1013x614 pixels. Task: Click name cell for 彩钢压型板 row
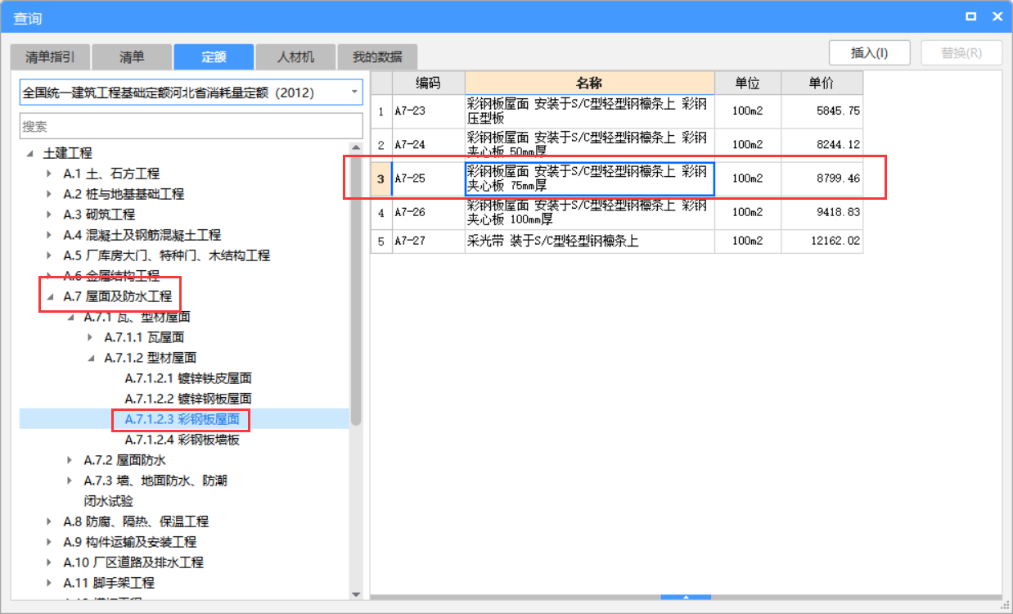[589, 111]
